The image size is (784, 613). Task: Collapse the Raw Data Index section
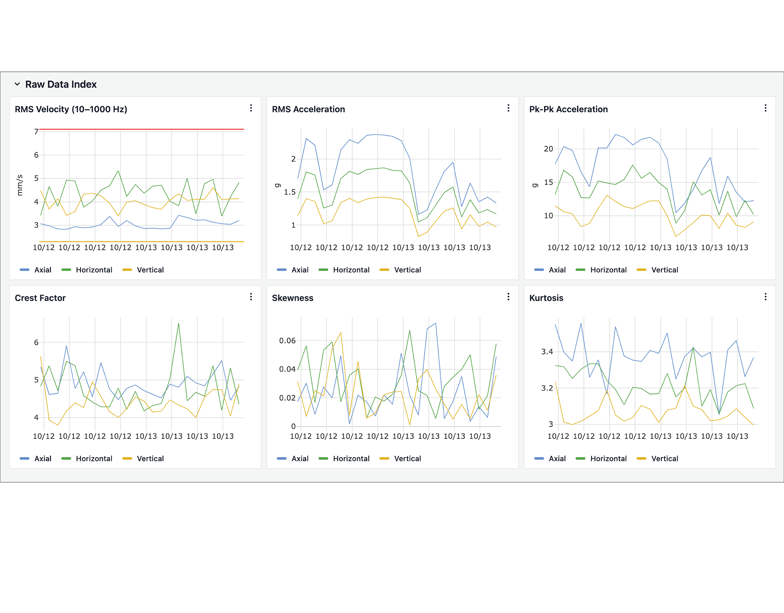click(x=17, y=84)
